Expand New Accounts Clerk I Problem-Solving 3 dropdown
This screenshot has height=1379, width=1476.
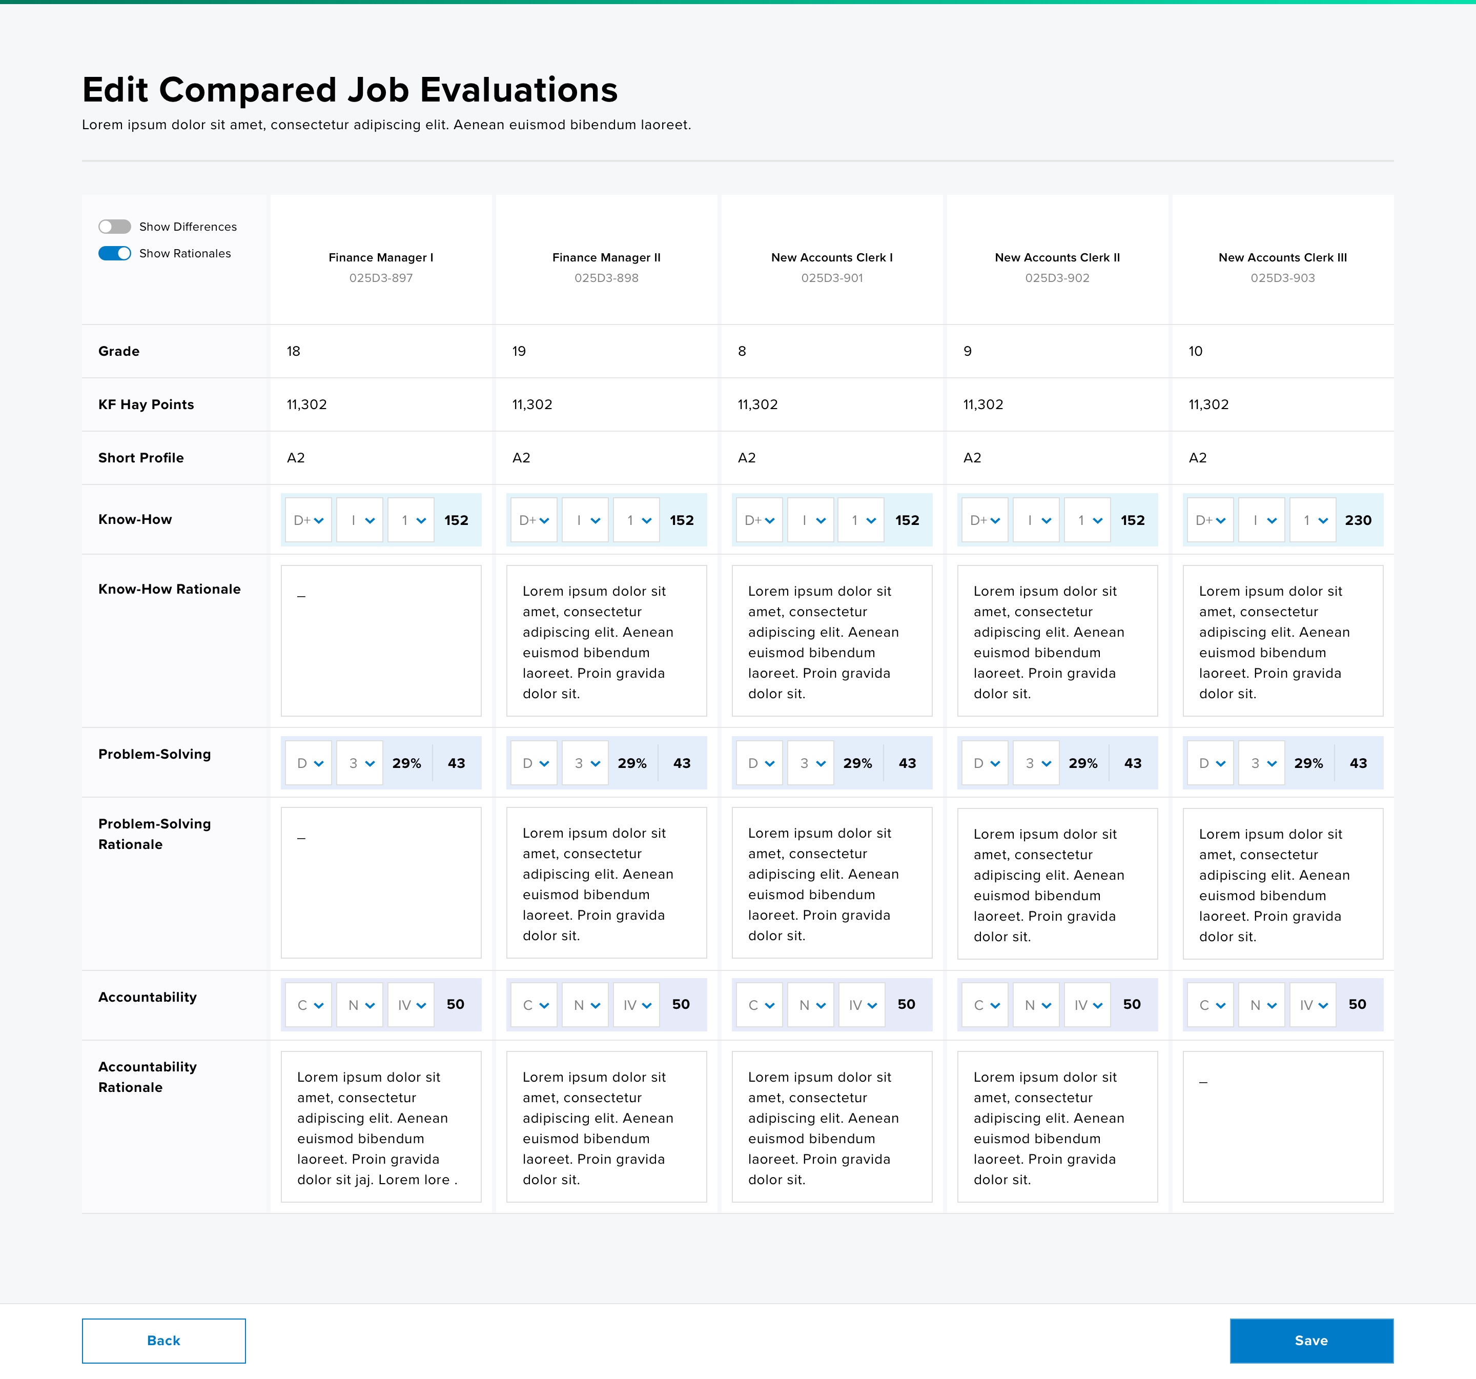tap(811, 763)
